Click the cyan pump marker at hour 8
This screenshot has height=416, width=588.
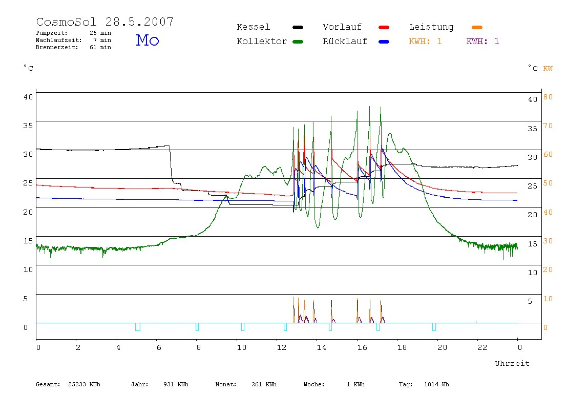(x=197, y=327)
